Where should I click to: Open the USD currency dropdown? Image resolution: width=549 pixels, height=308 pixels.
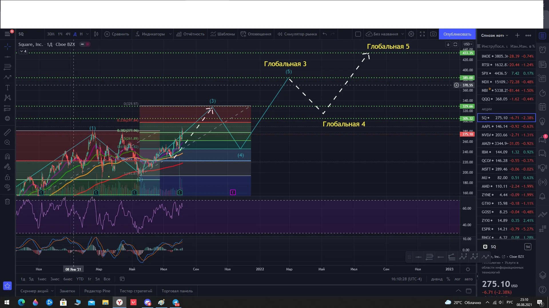(468, 44)
